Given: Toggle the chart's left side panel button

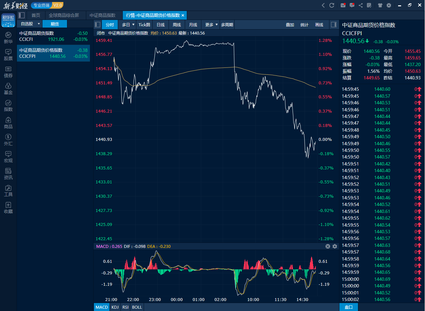Looking at the screenshot, I should coord(98,25).
